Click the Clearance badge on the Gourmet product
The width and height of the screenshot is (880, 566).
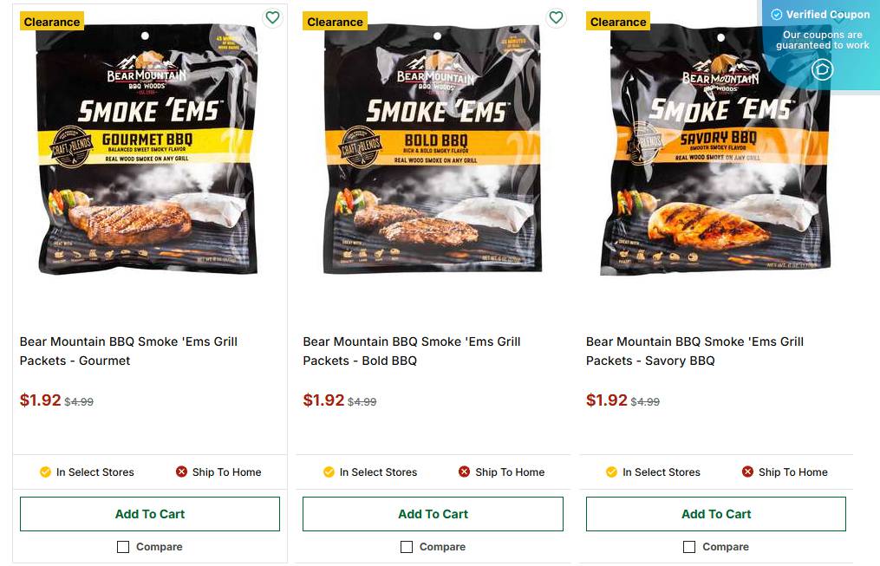tap(51, 21)
